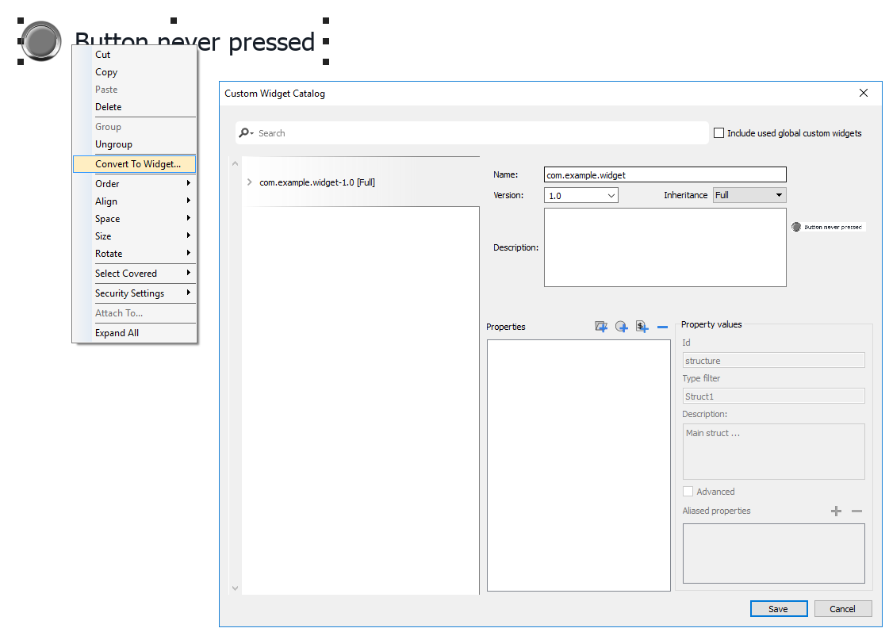Remove an aliased property with the minus icon

(856, 511)
